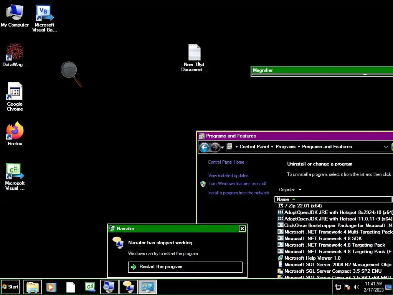393x295 pixels.
Task: Click Control Panel breadcrumb segment
Action: [254, 147]
